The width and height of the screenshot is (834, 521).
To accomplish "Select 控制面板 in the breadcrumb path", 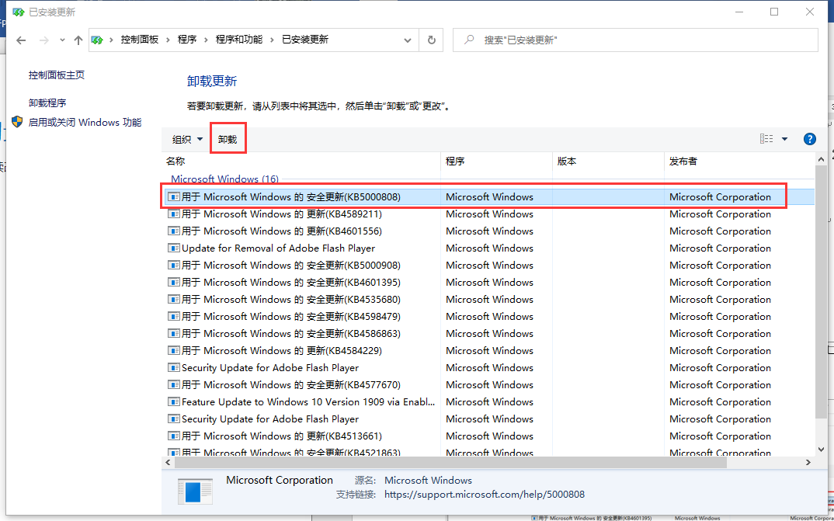I will pos(139,40).
